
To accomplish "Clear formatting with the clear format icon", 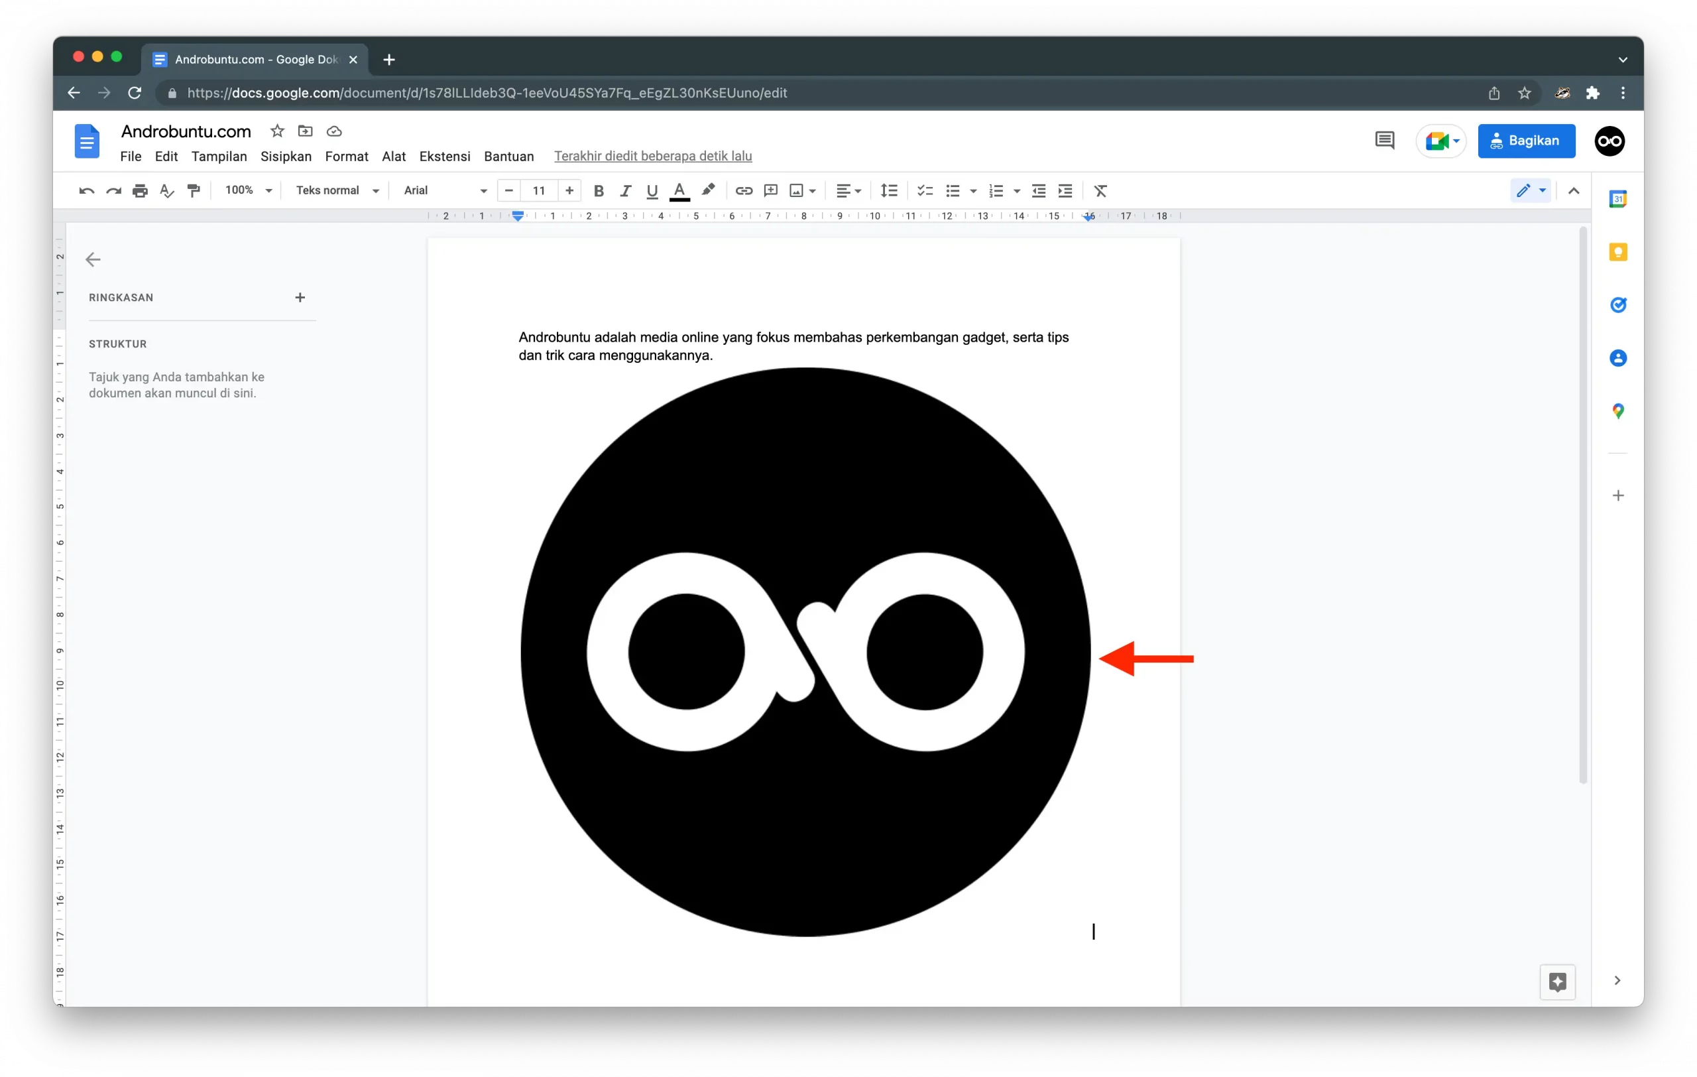I will pyautogui.click(x=1102, y=190).
